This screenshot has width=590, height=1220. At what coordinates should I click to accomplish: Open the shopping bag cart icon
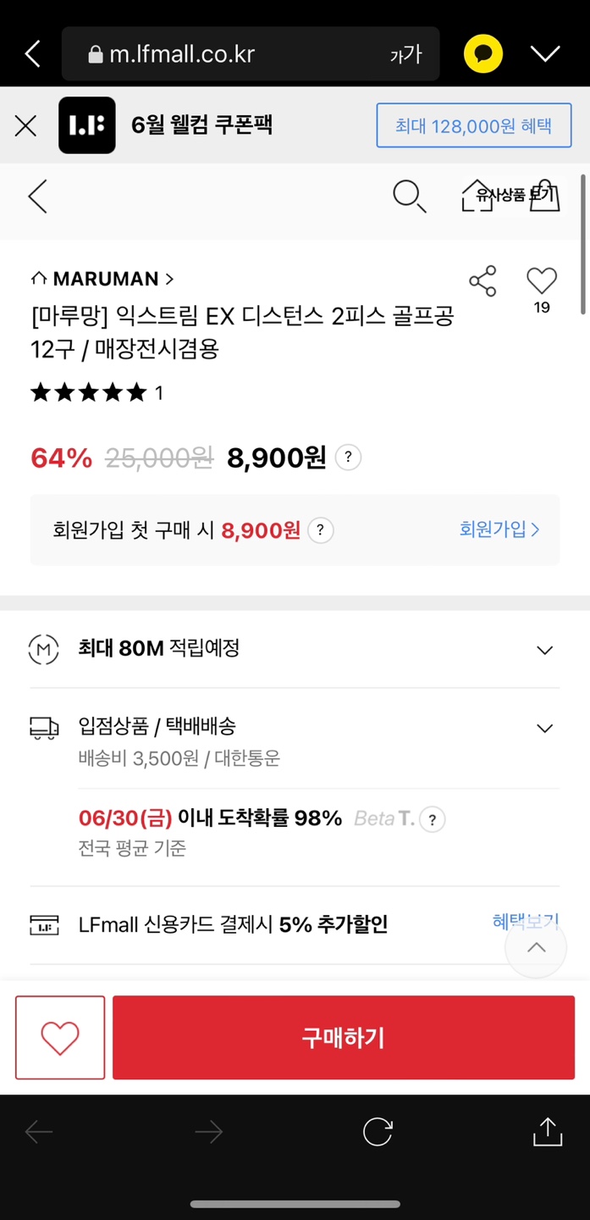(x=544, y=196)
